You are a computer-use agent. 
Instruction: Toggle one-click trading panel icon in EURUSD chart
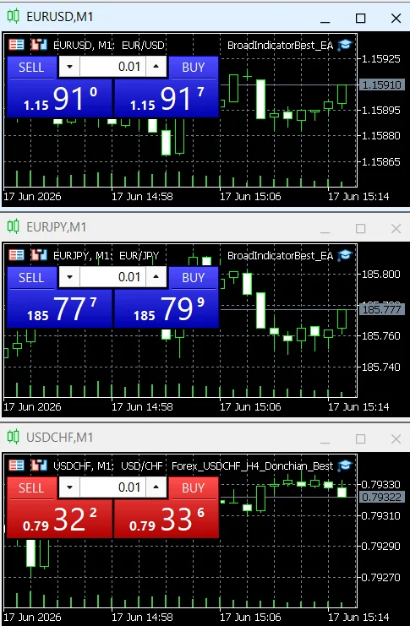[16, 45]
